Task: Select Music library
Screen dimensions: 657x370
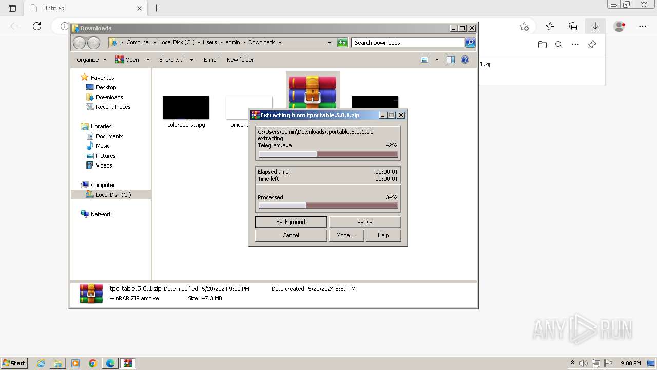Action: (103, 146)
